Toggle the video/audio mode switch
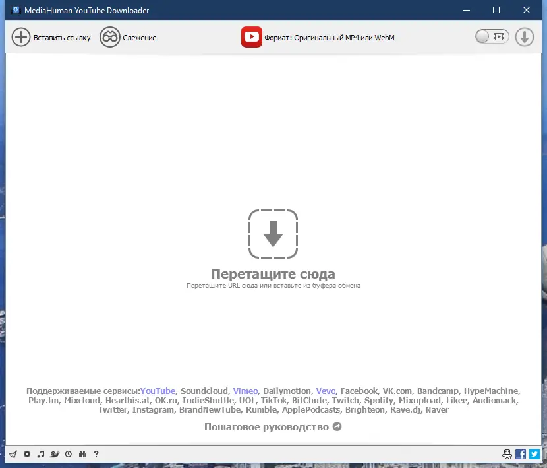This screenshot has height=468, width=547. coord(492,37)
